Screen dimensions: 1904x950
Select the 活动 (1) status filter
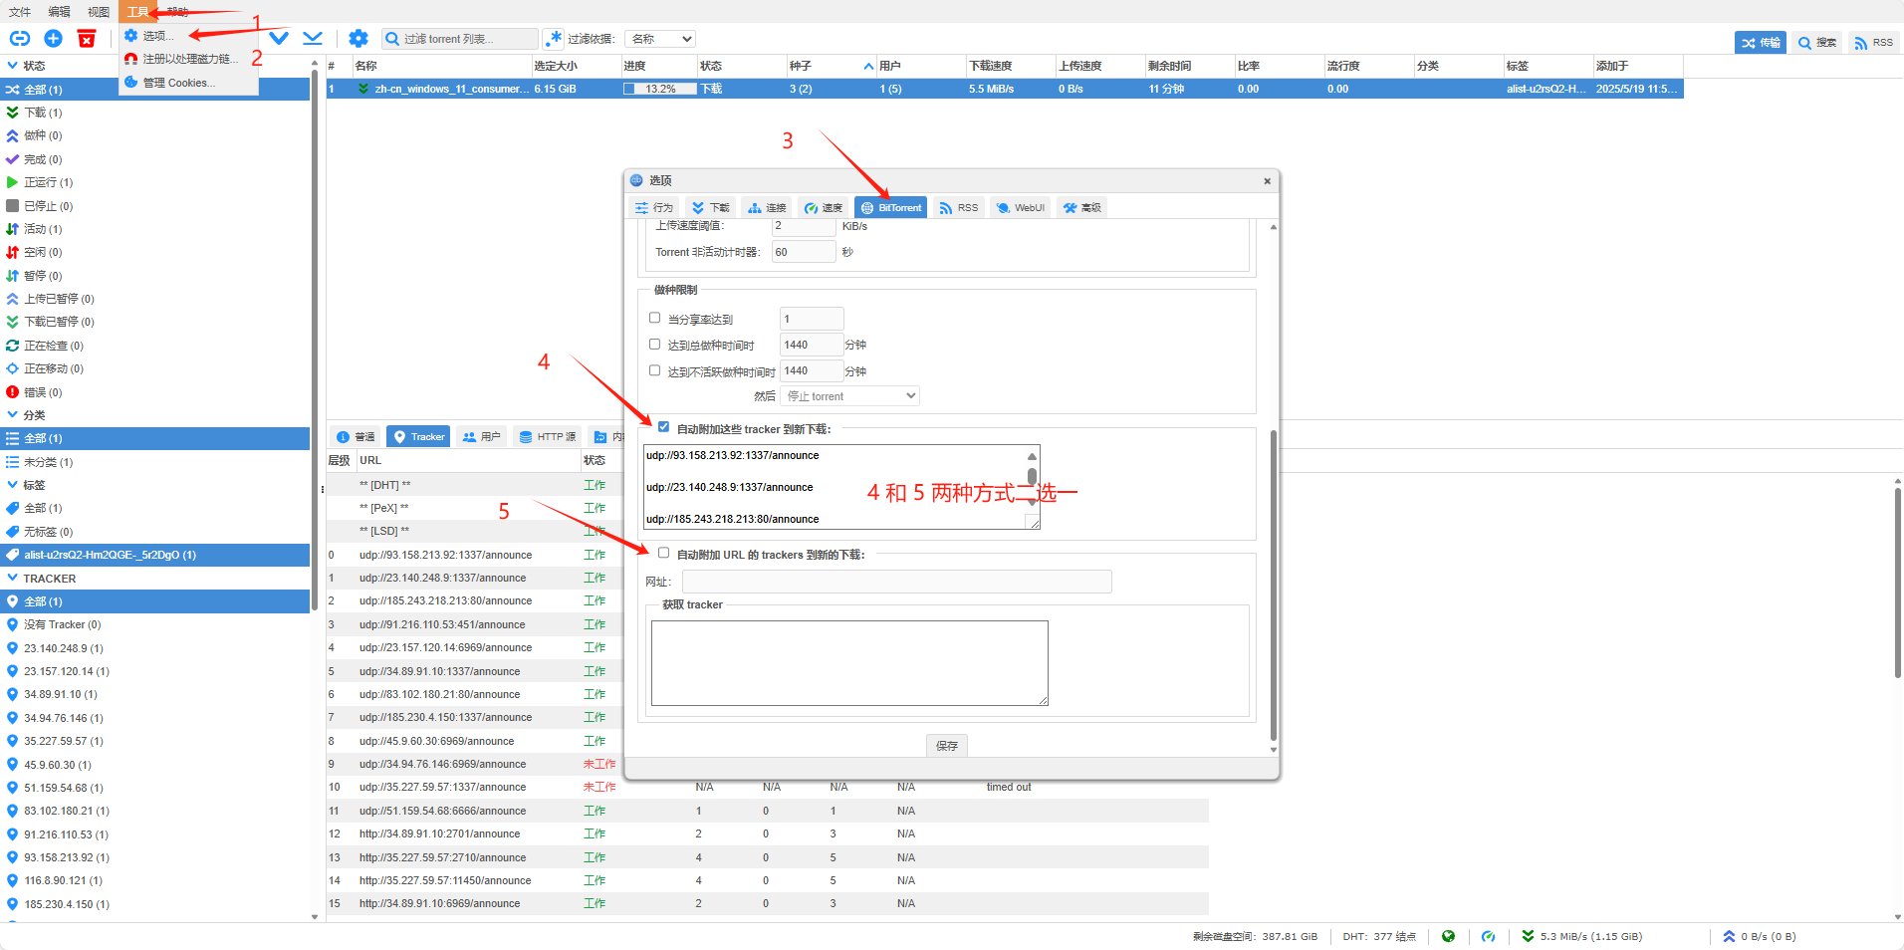pyautogui.click(x=155, y=229)
